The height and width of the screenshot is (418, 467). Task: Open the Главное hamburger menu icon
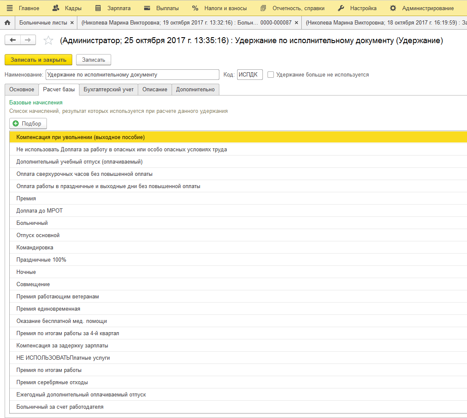tap(10, 8)
